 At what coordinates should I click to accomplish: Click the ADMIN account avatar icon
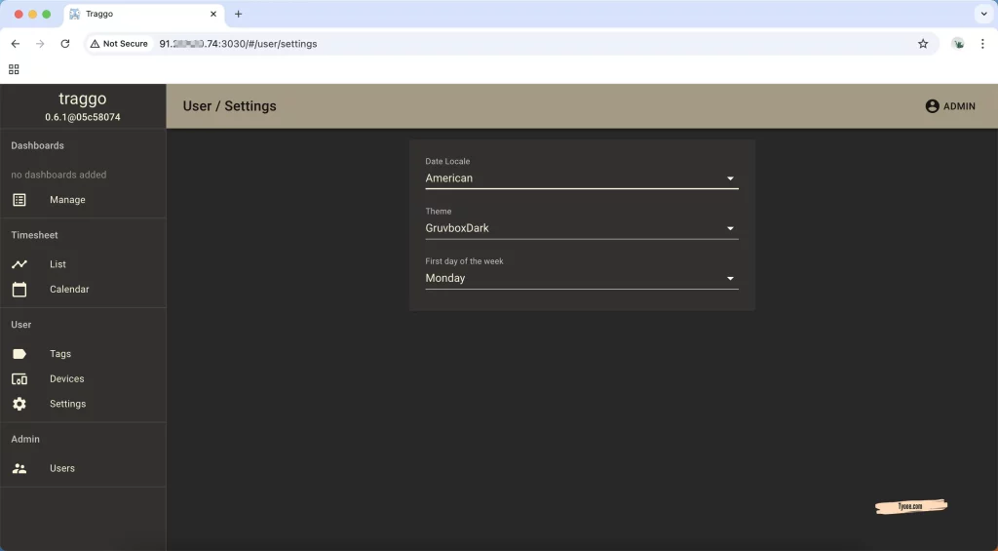tap(932, 106)
